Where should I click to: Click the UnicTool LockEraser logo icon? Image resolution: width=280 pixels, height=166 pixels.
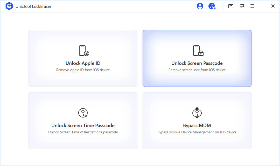(x=9, y=6)
